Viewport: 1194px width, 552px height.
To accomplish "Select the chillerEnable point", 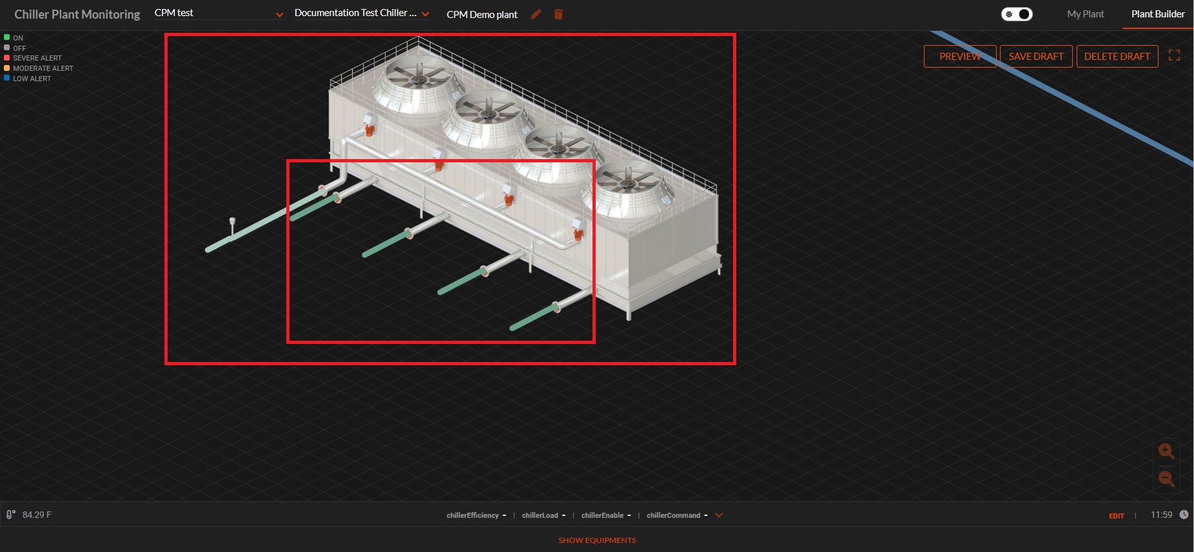I will tap(606, 515).
